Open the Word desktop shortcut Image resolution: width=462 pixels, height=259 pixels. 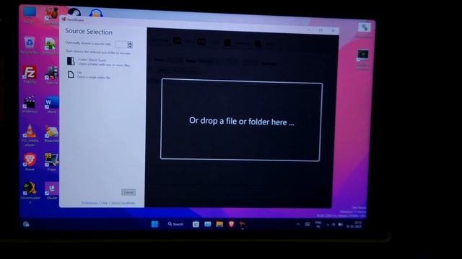coord(51,104)
